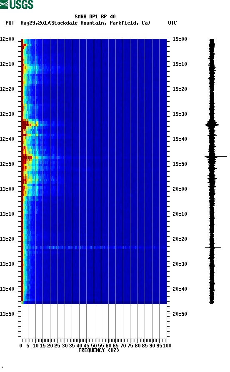
Task: Click the 12:40 PDT time label
Action: [x=7, y=139]
